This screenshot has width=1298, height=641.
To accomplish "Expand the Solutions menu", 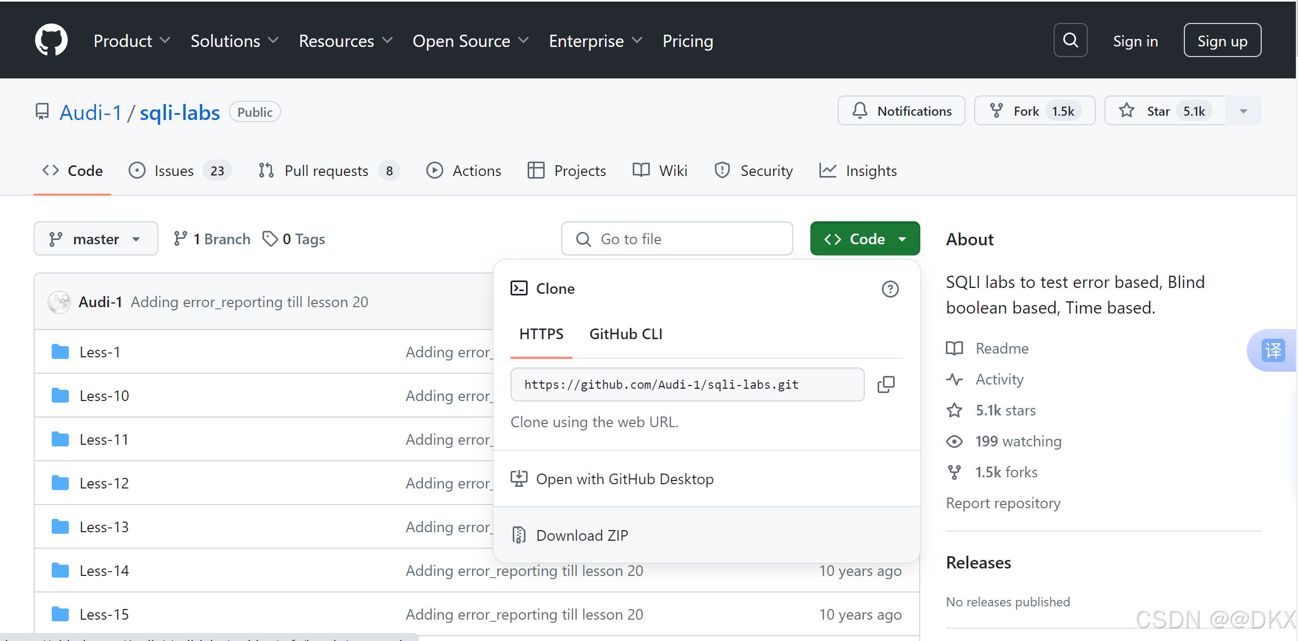I will (x=235, y=41).
